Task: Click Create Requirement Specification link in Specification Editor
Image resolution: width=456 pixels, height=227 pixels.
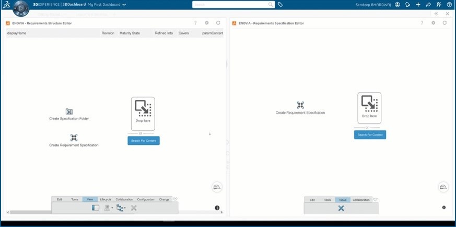Action: tap(300, 112)
